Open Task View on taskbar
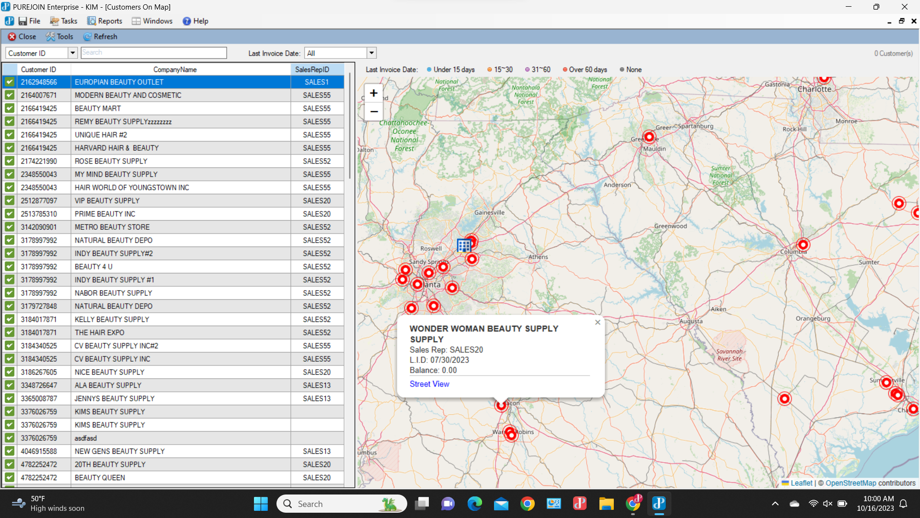 [x=422, y=504]
